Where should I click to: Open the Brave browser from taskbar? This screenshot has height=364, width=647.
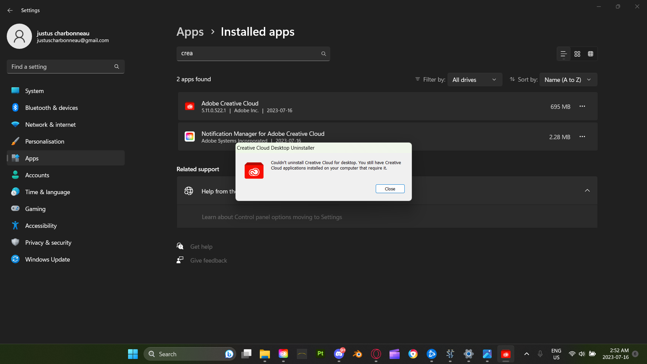coord(413,354)
